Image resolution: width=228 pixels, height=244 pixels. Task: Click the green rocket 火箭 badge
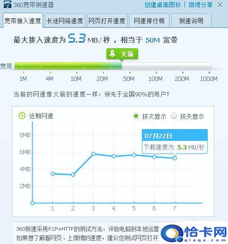tap(122, 54)
